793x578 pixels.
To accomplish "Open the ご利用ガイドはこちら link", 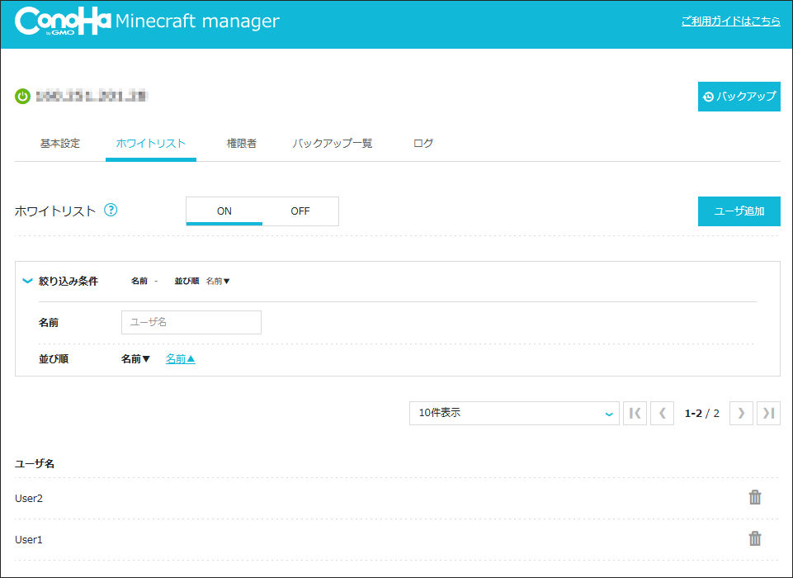I will tap(730, 21).
